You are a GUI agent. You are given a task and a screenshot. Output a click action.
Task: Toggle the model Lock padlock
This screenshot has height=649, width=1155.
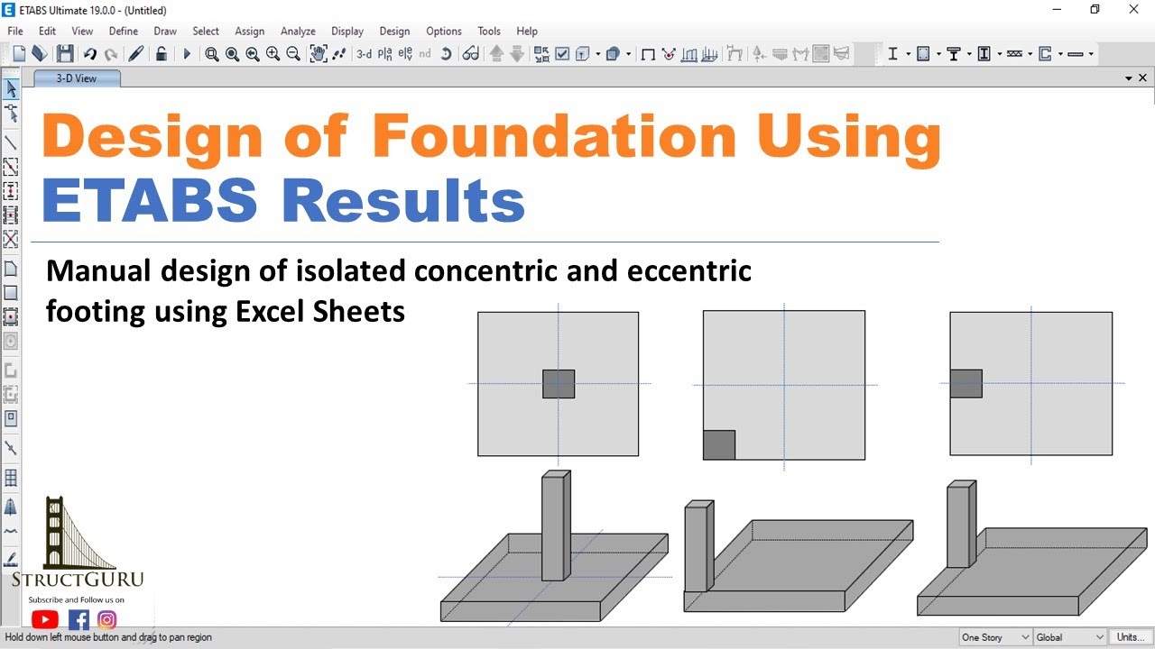tap(162, 54)
